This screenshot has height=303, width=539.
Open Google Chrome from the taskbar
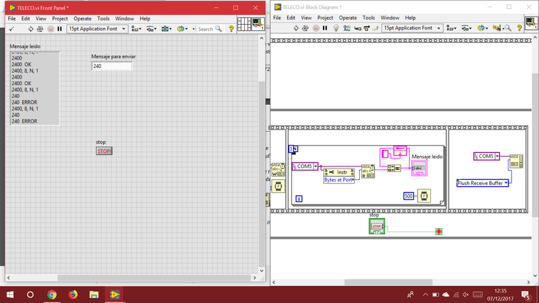(x=51, y=295)
